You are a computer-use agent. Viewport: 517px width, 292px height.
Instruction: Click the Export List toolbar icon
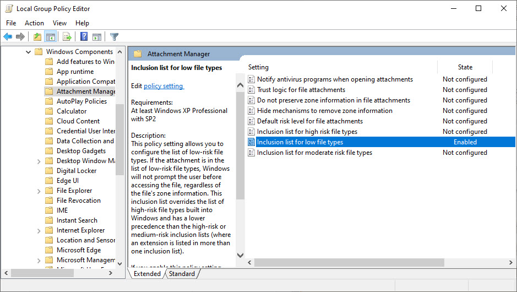point(67,37)
